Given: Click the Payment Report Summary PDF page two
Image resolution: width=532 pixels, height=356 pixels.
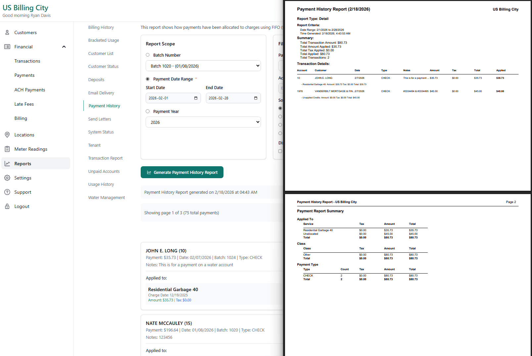Looking at the screenshot, I should (x=408, y=275).
